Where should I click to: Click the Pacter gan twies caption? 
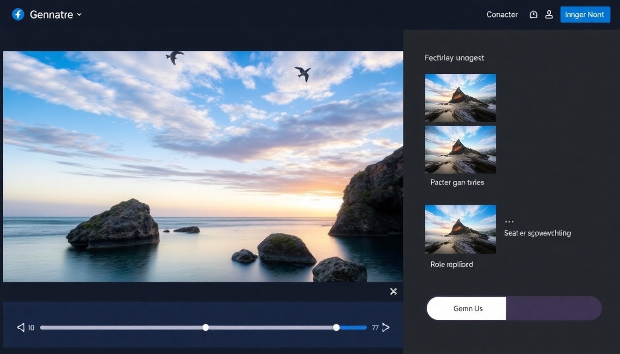click(x=457, y=183)
